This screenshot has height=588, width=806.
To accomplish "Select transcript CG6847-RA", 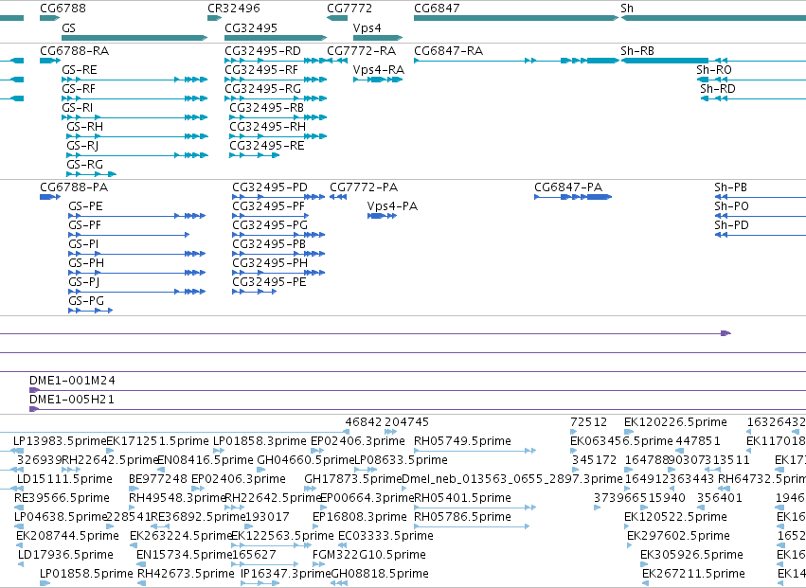I will click(x=448, y=51).
